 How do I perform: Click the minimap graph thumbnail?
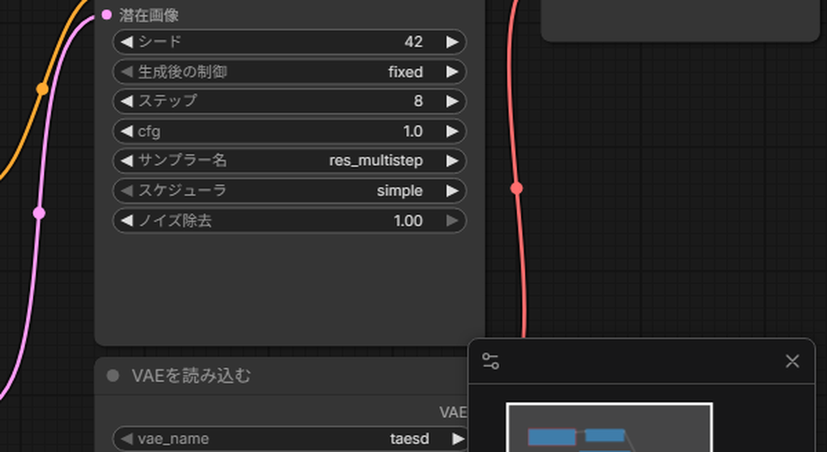609,428
